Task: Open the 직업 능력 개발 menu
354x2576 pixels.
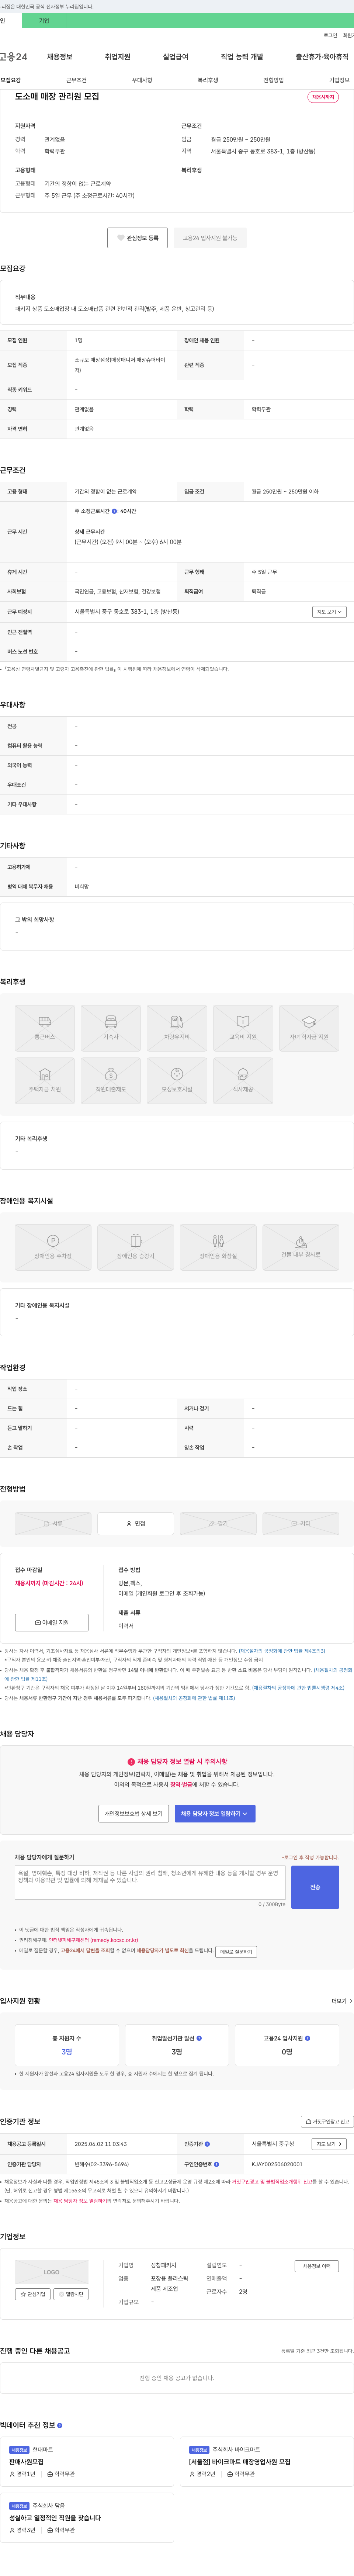Action: 242,57
